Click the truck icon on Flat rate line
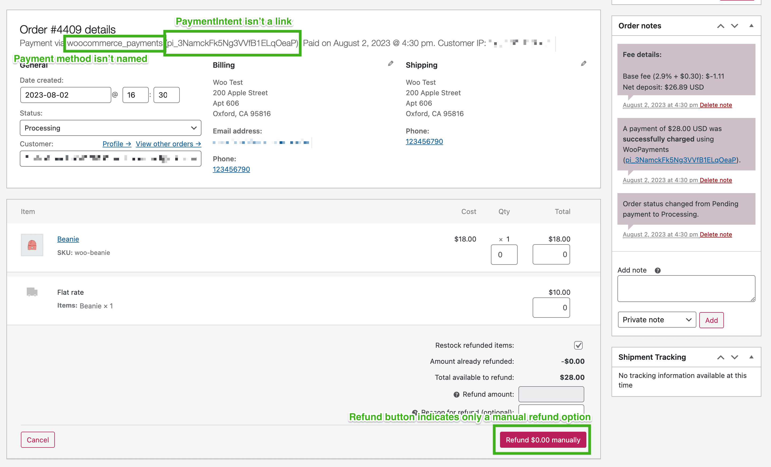 pos(32,292)
